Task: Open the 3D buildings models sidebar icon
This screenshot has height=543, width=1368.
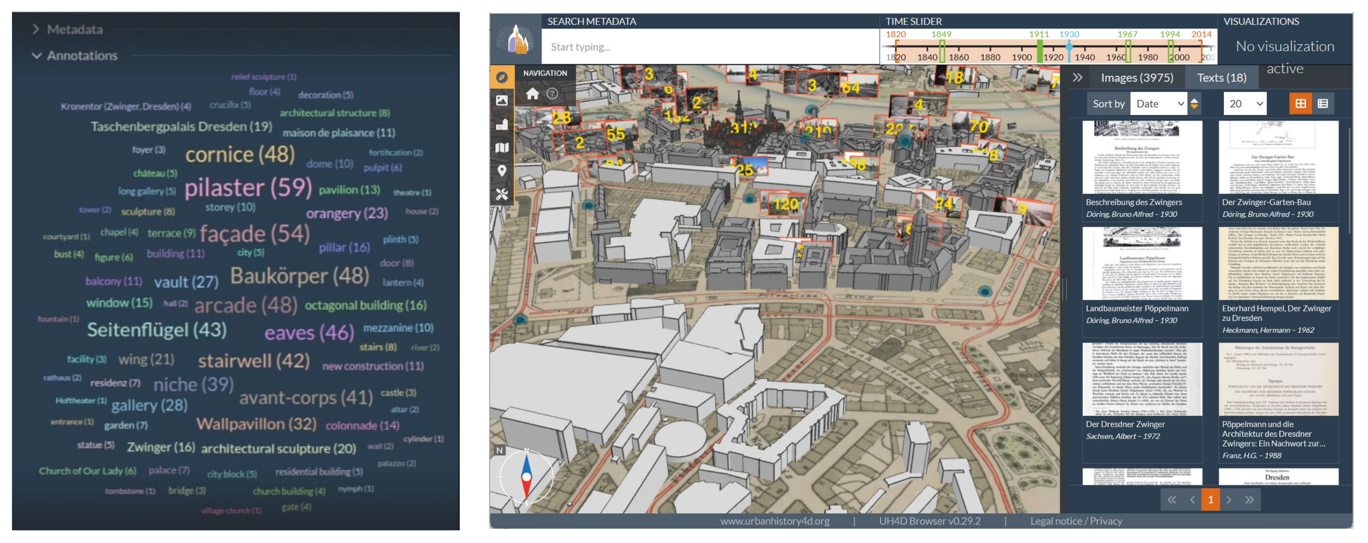Action: (x=501, y=124)
